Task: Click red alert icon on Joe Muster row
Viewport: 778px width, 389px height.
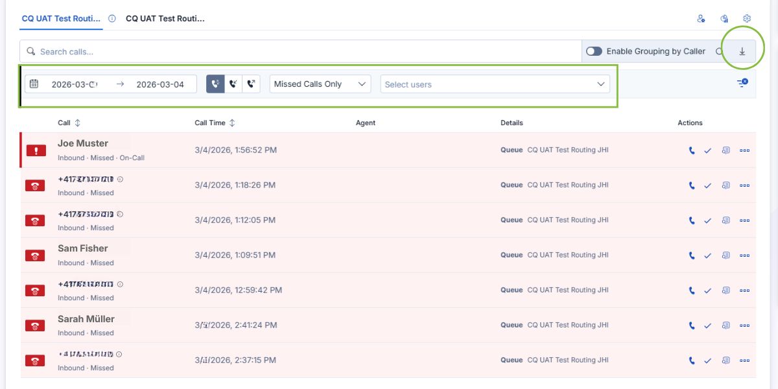Action: (36, 150)
